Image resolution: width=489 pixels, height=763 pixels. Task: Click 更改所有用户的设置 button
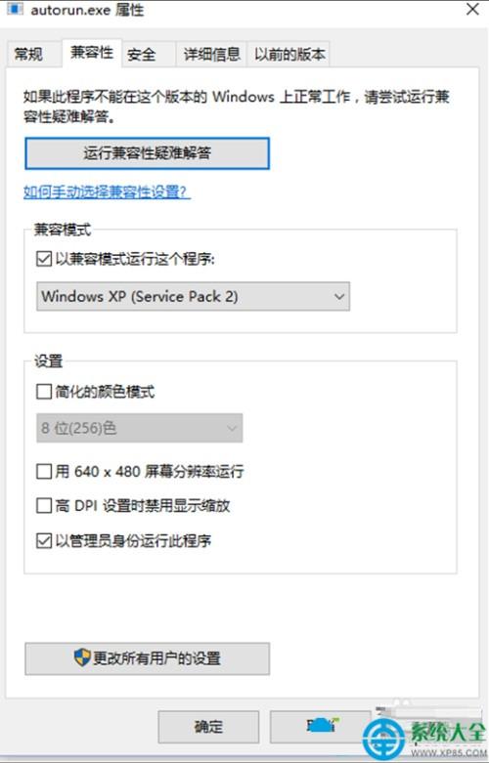click(x=147, y=658)
